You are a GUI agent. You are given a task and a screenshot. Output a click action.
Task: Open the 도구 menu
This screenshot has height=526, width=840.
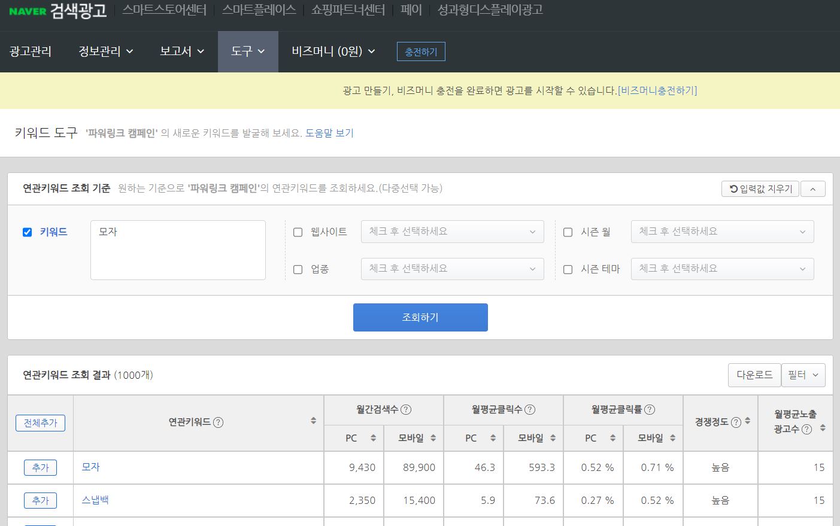coord(248,51)
